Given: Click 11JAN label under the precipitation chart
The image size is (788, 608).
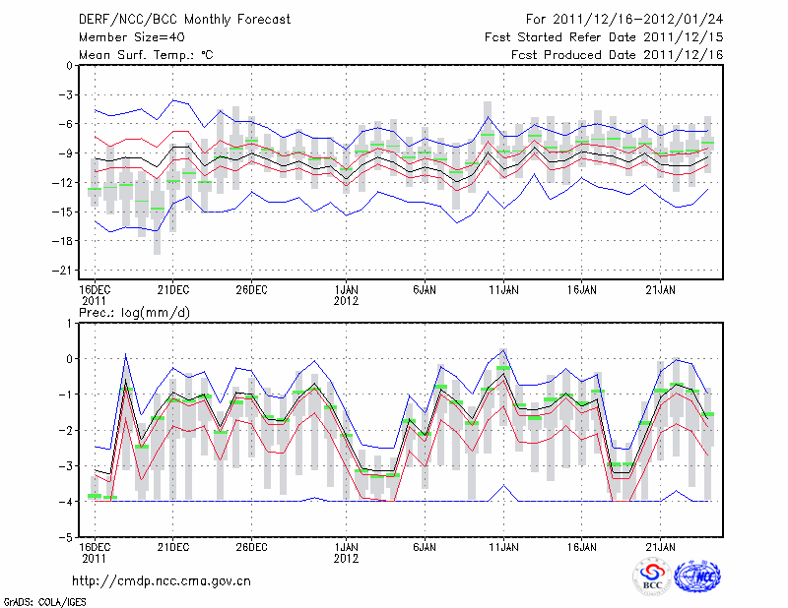Looking at the screenshot, I should click(x=503, y=546).
